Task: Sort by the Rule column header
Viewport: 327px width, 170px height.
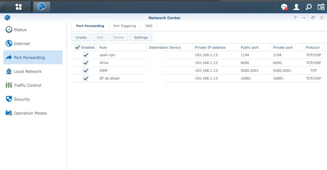Action: [122, 47]
